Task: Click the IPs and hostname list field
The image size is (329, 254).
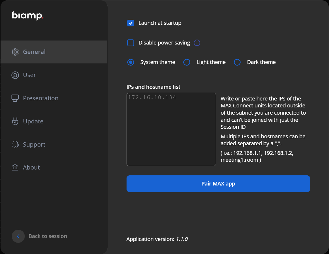Action: tap(171, 129)
